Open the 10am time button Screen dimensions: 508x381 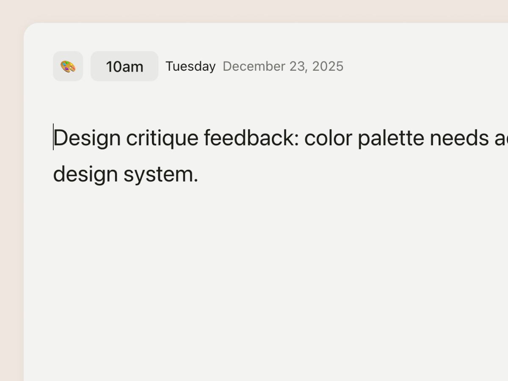tap(124, 66)
